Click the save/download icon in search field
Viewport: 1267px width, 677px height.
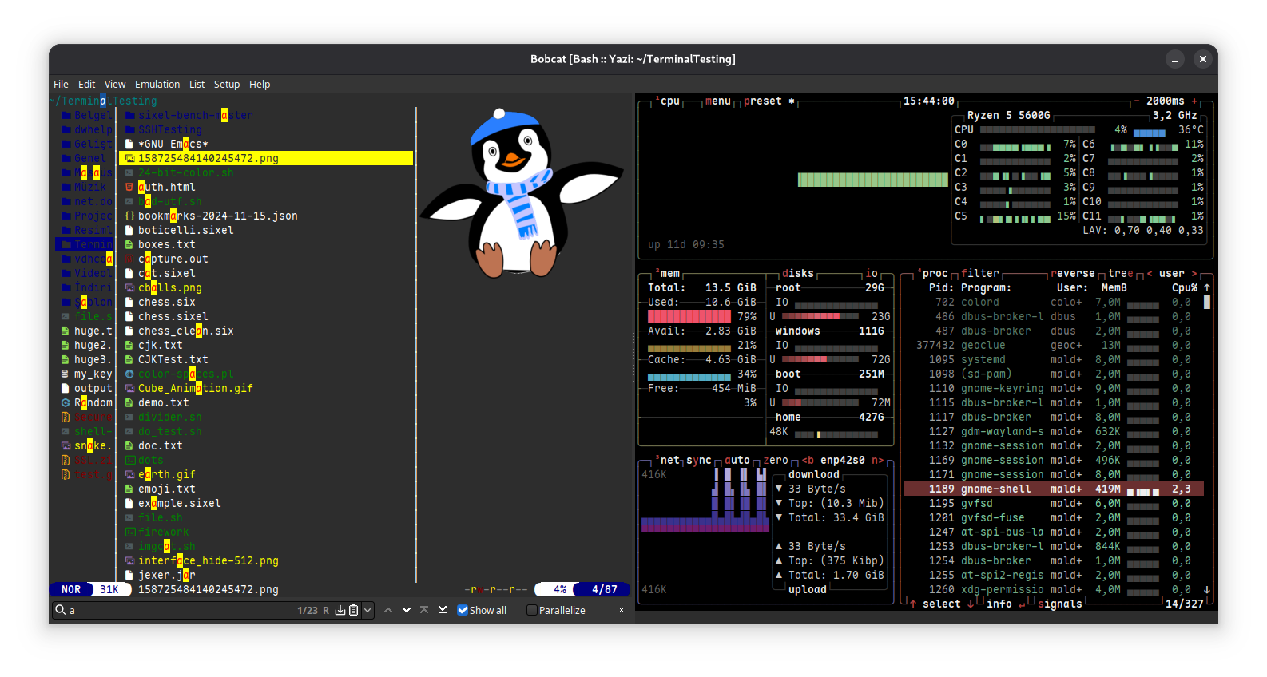coord(340,610)
